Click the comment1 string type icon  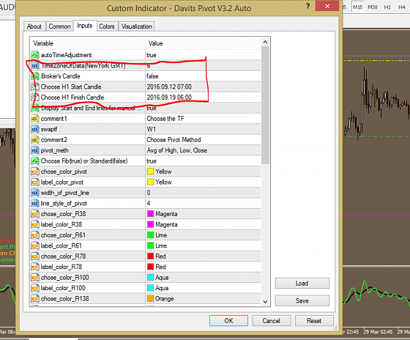[35, 119]
